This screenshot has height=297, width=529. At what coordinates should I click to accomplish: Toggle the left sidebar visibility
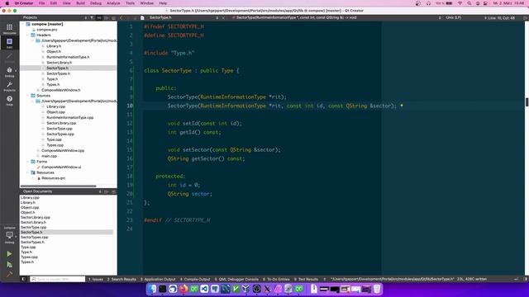point(23,279)
